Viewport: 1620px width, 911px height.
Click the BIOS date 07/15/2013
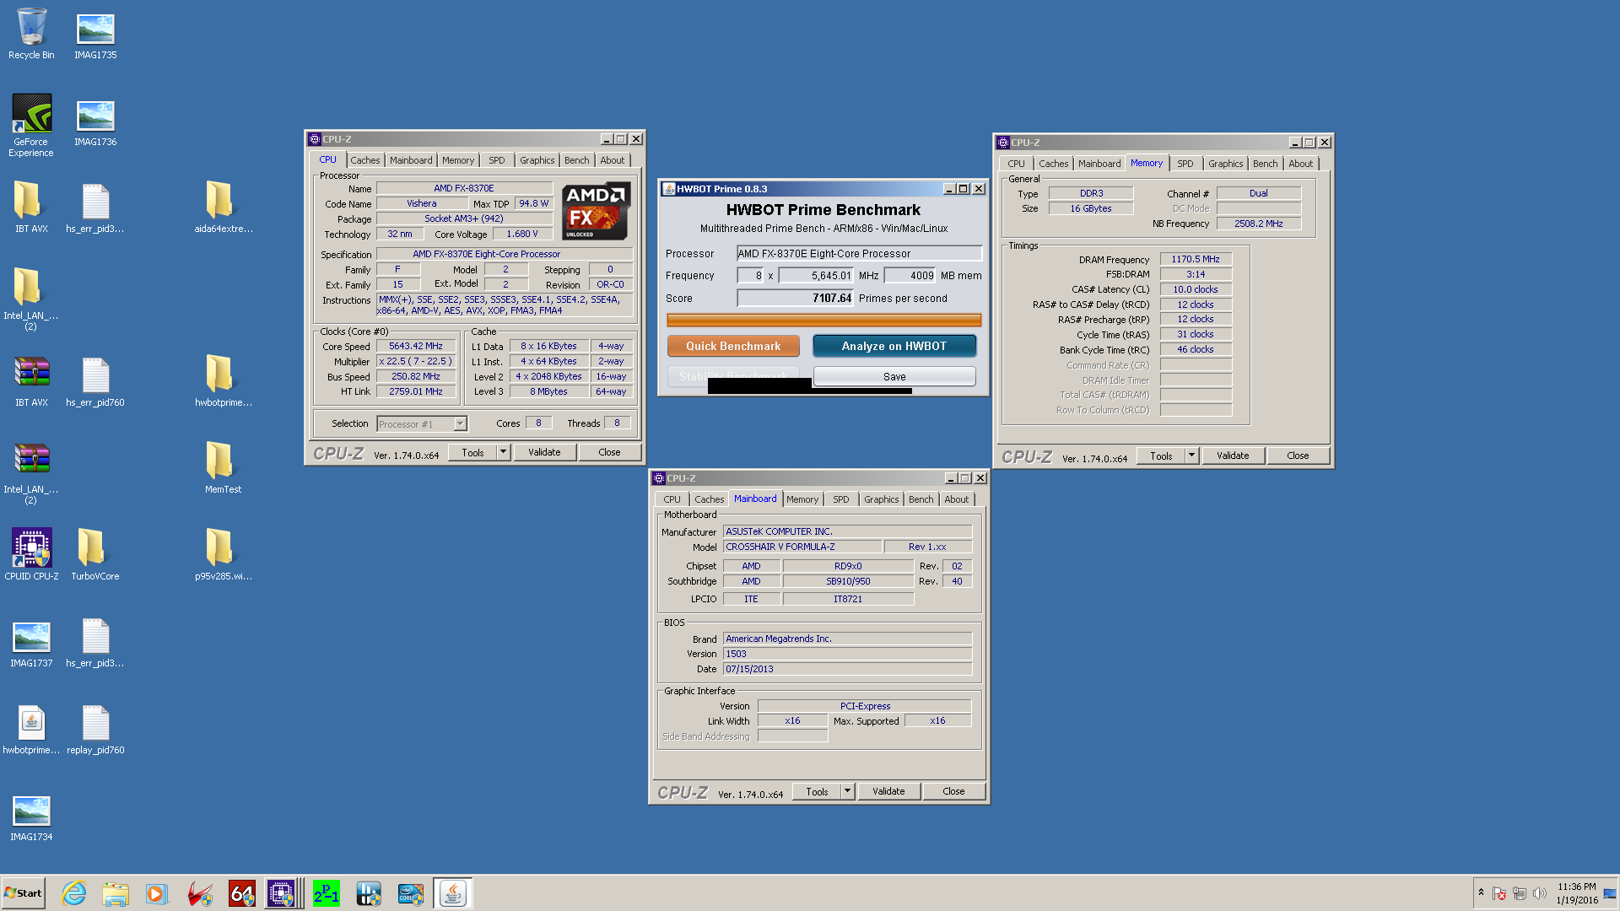pos(847,669)
